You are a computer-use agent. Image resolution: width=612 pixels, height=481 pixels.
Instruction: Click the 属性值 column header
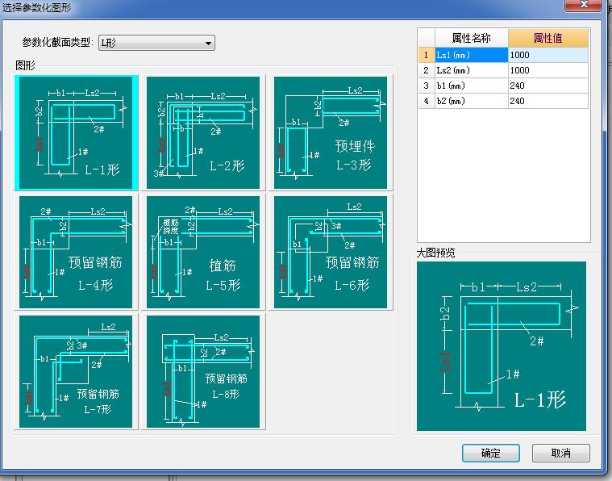548,38
